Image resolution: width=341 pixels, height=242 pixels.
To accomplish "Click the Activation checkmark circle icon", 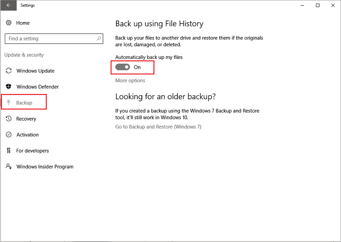I will tap(8, 134).
